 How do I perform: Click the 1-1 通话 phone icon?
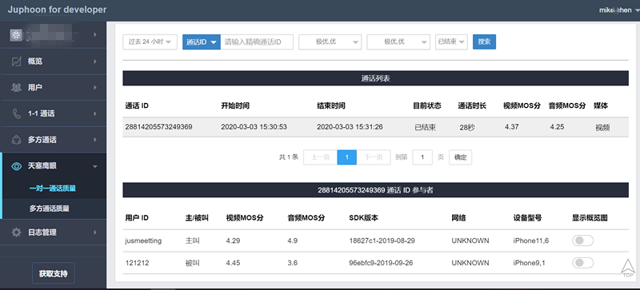point(17,113)
